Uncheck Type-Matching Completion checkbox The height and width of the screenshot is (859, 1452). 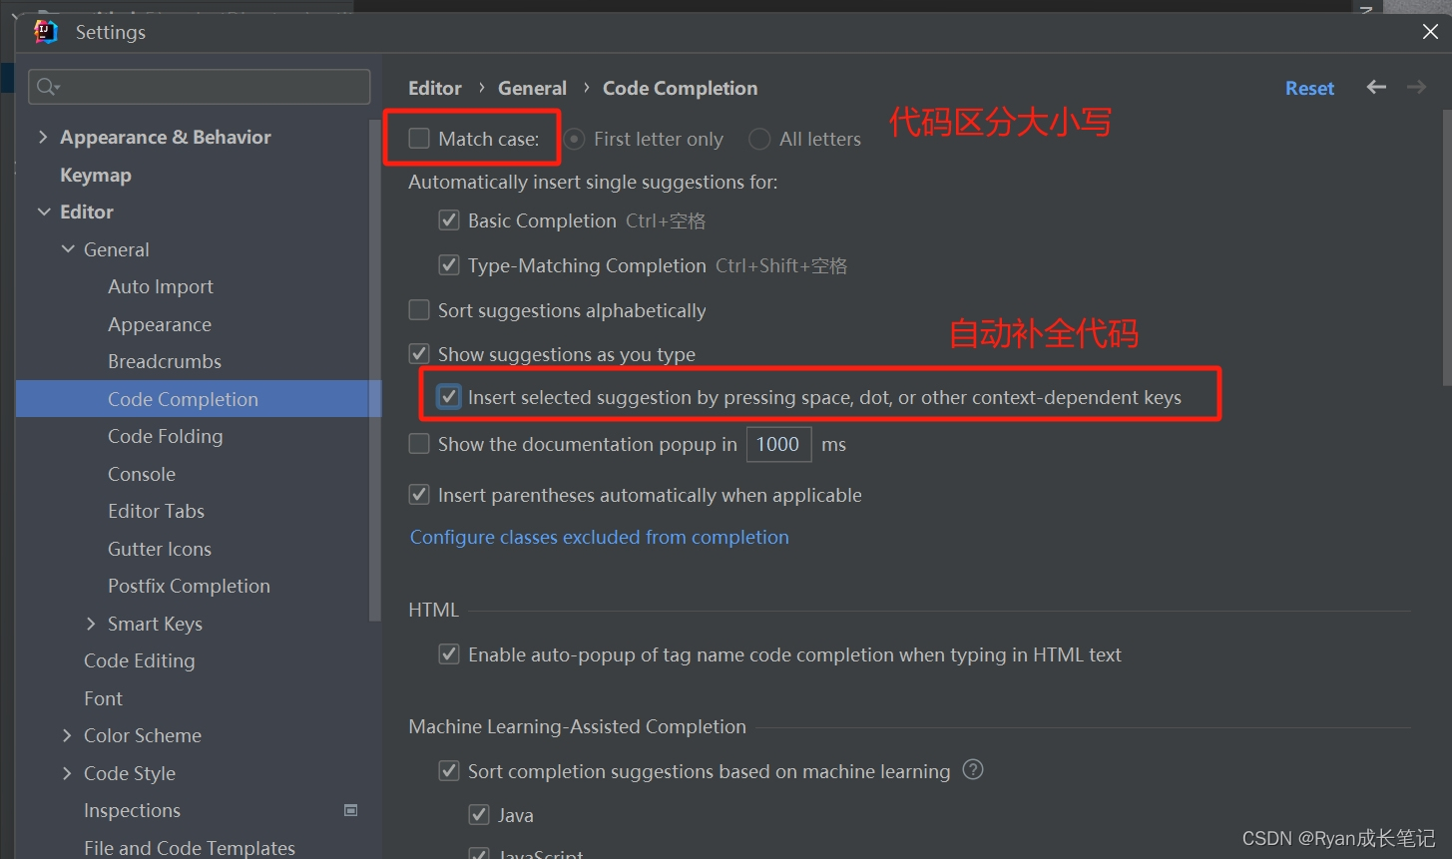pos(449,265)
